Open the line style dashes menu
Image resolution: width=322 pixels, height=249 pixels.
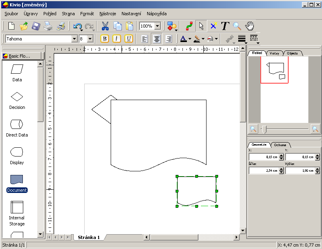coord(254,39)
